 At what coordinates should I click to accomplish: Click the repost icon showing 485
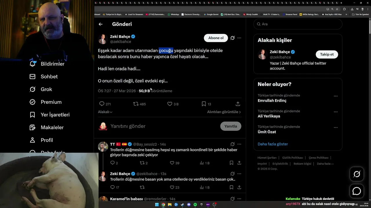136,104
